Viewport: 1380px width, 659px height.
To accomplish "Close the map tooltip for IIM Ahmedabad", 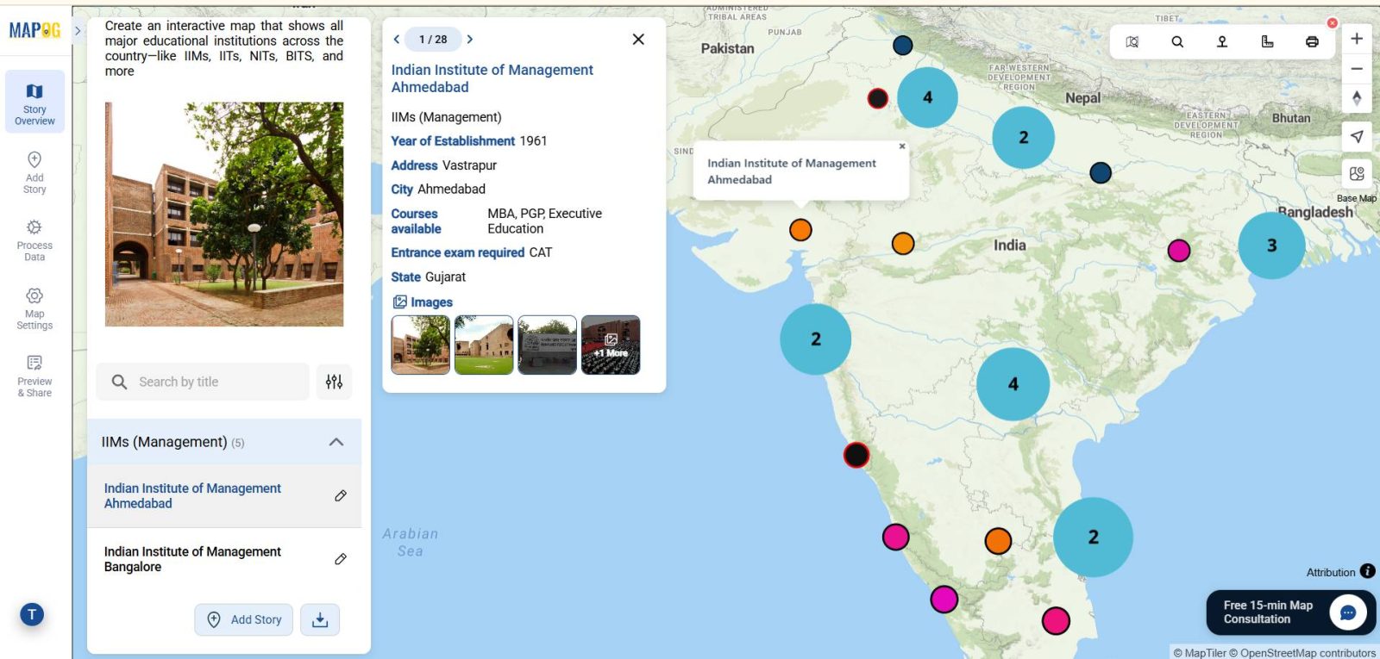I will [x=902, y=146].
